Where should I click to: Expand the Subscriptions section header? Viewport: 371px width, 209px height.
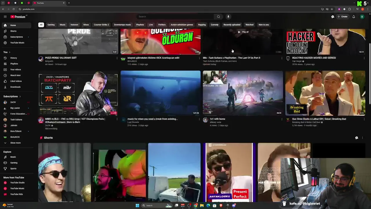coord(12,96)
